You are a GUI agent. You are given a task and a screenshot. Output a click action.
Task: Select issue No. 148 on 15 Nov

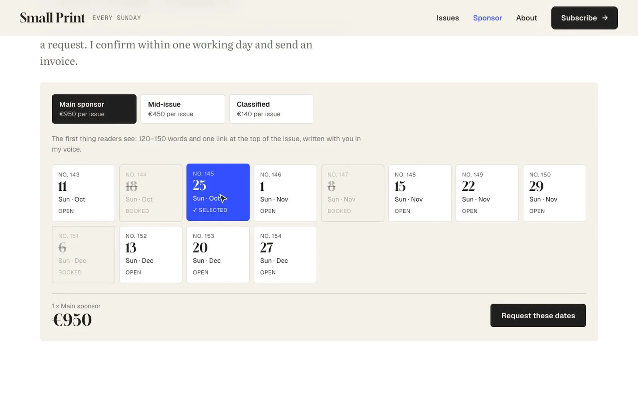pos(420,193)
